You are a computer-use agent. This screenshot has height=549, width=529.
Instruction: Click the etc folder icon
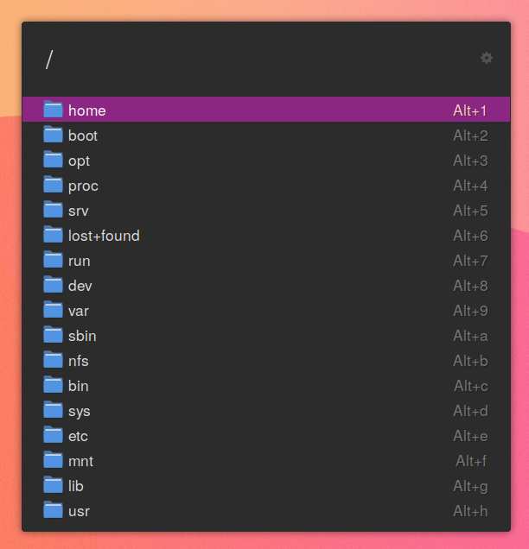click(x=53, y=435)
